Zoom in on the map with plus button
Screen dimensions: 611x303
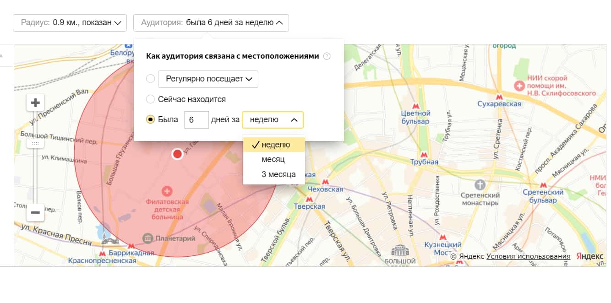tap(35, 102)
